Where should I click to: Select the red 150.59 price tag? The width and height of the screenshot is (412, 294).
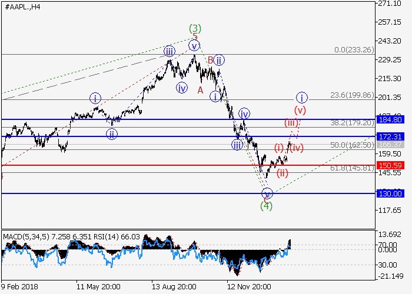(390, 165)
